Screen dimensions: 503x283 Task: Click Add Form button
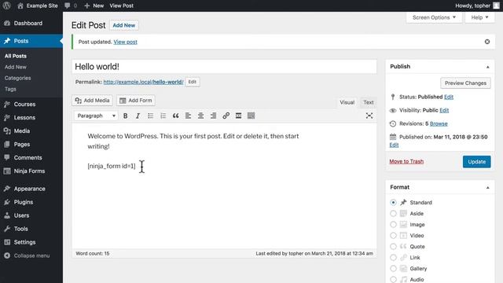coord(136,101)
